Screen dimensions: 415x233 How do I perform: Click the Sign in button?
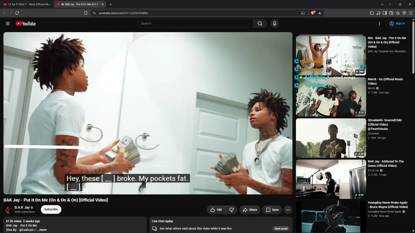[x=397, y=23]
